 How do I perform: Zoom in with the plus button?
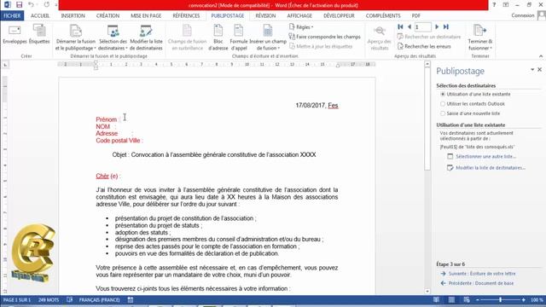[x=523, y=299]
